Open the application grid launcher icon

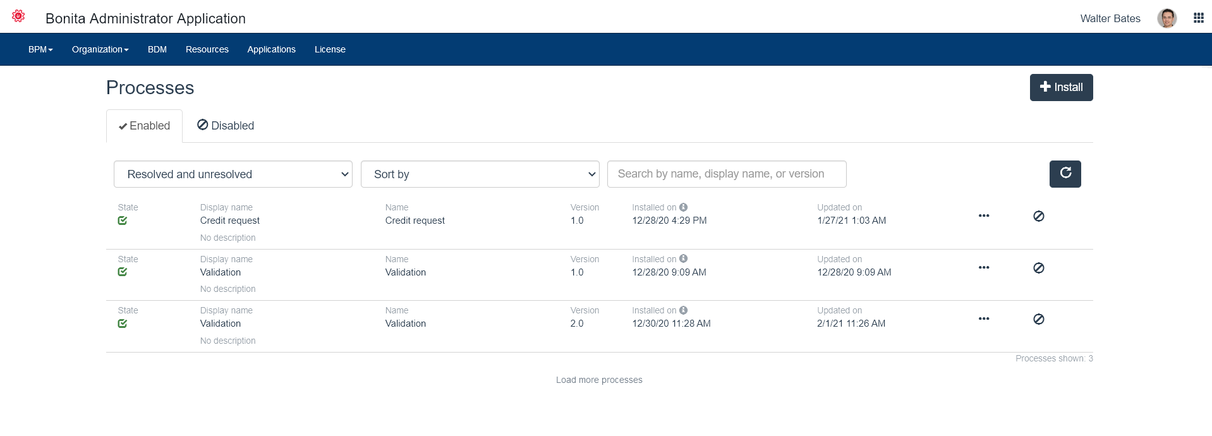(1198, 18)
